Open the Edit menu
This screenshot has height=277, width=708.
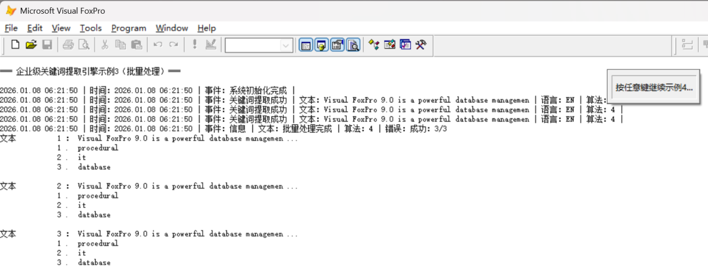tap(35, 28)
